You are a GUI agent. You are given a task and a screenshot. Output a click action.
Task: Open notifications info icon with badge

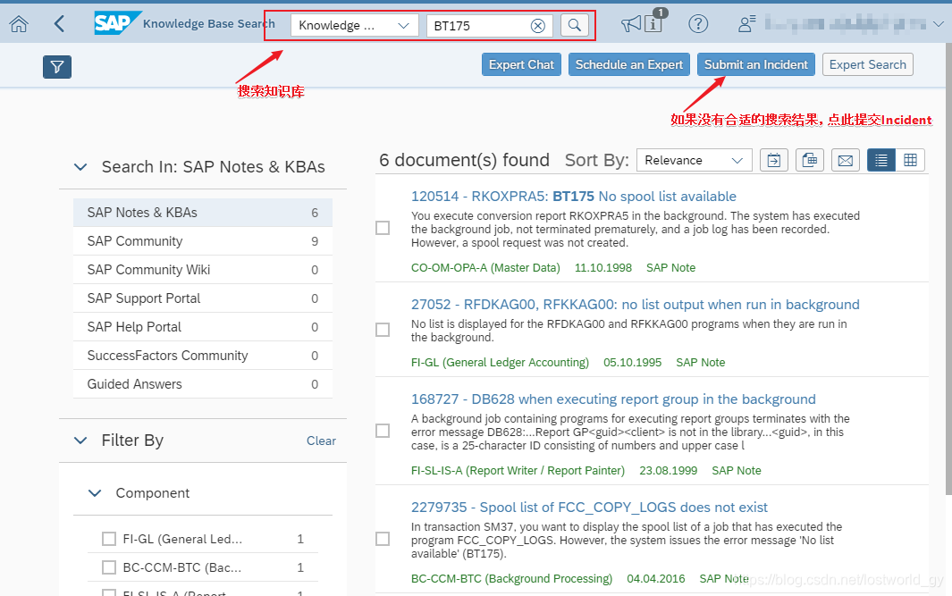coord(654,21)
